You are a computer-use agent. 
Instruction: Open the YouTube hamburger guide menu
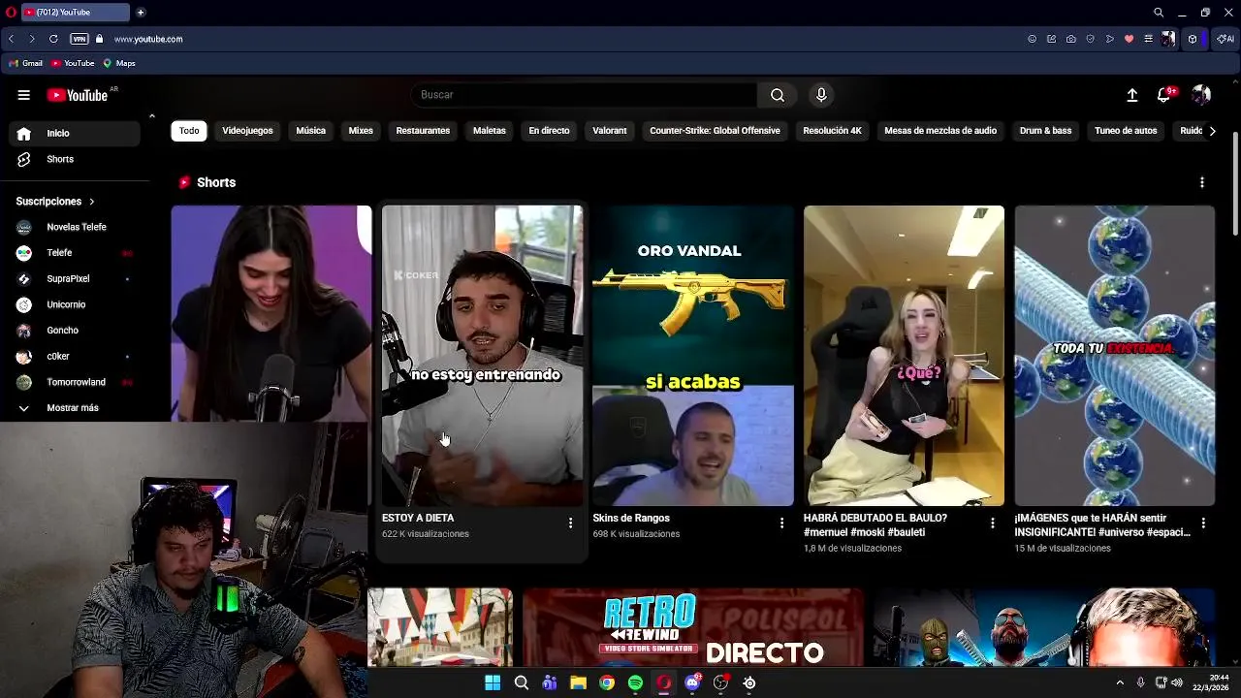pos(23,95)
